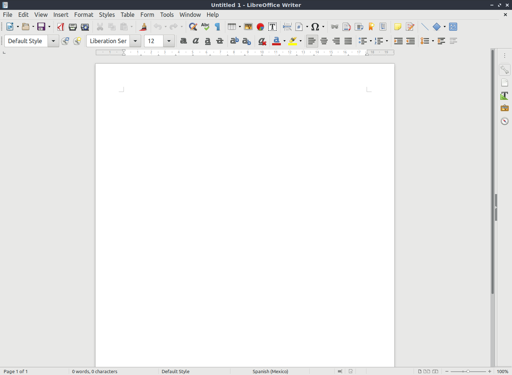Viewport: 512px width, 375px height.
Task: Insert a special character (Omega)
Action: coord(315,27)
